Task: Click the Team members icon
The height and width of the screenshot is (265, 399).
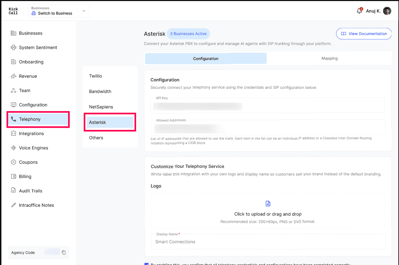Action: click(x=13, y=90)
